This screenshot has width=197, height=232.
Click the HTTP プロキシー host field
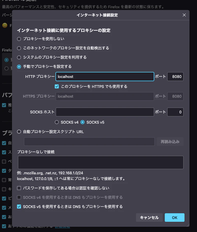coord(104,76)
